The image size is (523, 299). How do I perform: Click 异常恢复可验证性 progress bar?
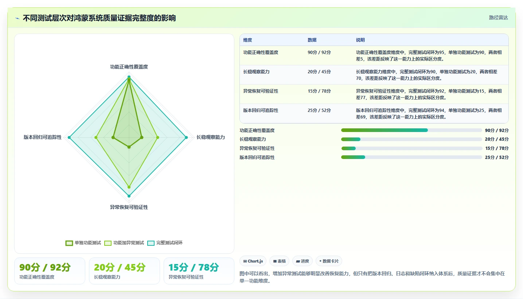[x=411, y=148]
